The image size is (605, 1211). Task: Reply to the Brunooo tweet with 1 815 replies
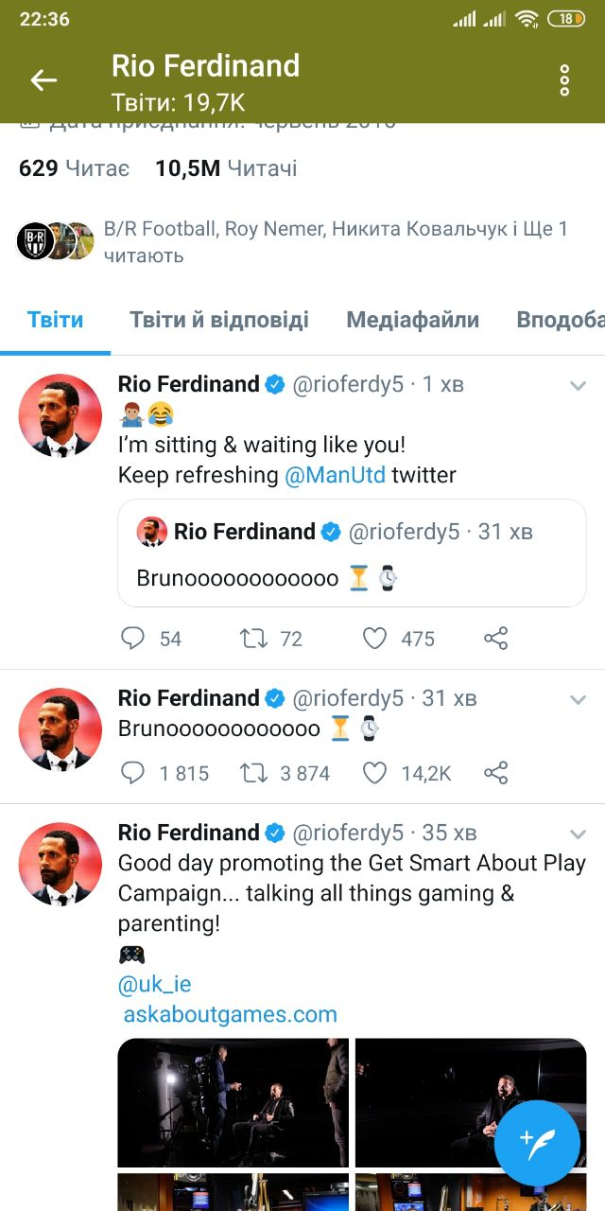133,773
